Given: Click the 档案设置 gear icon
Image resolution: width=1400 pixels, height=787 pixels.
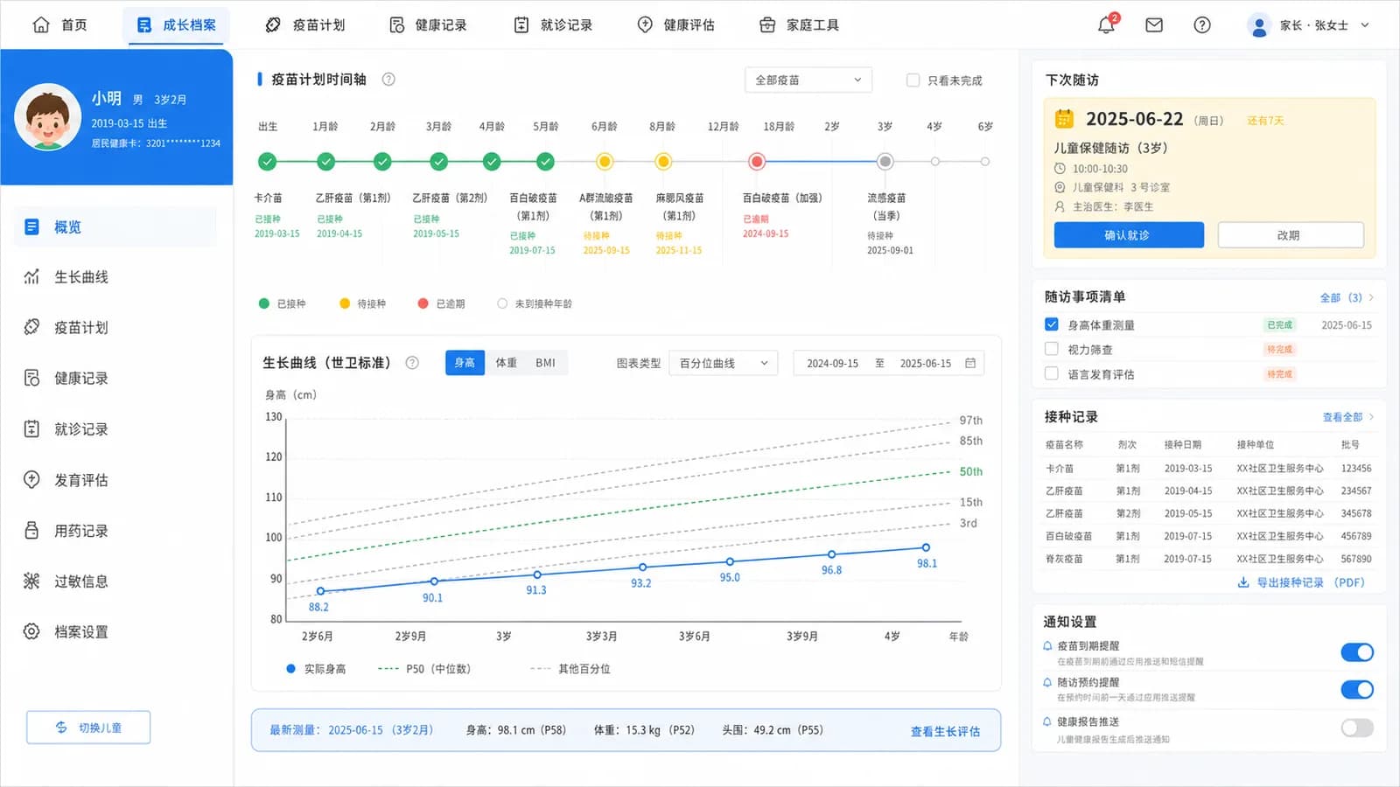Looking at the screenshot, I should 31,631.
